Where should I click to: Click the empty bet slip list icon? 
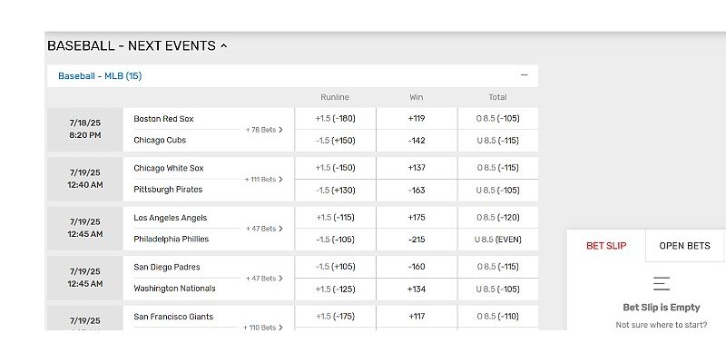662,284
